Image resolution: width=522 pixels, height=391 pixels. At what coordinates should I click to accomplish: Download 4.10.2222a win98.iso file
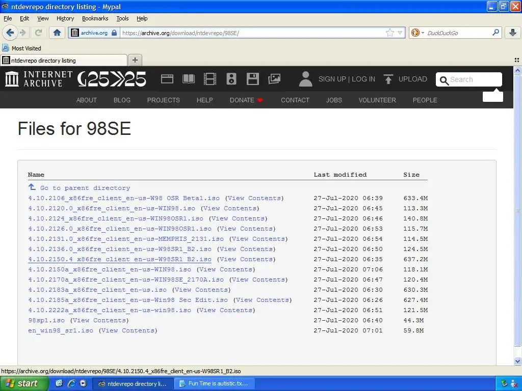(110, 310)
